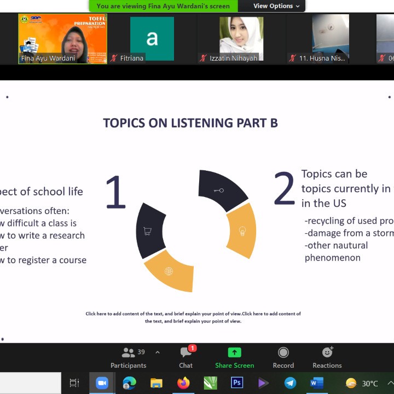Click the green screen-viewing notification banner

point(163,6)
